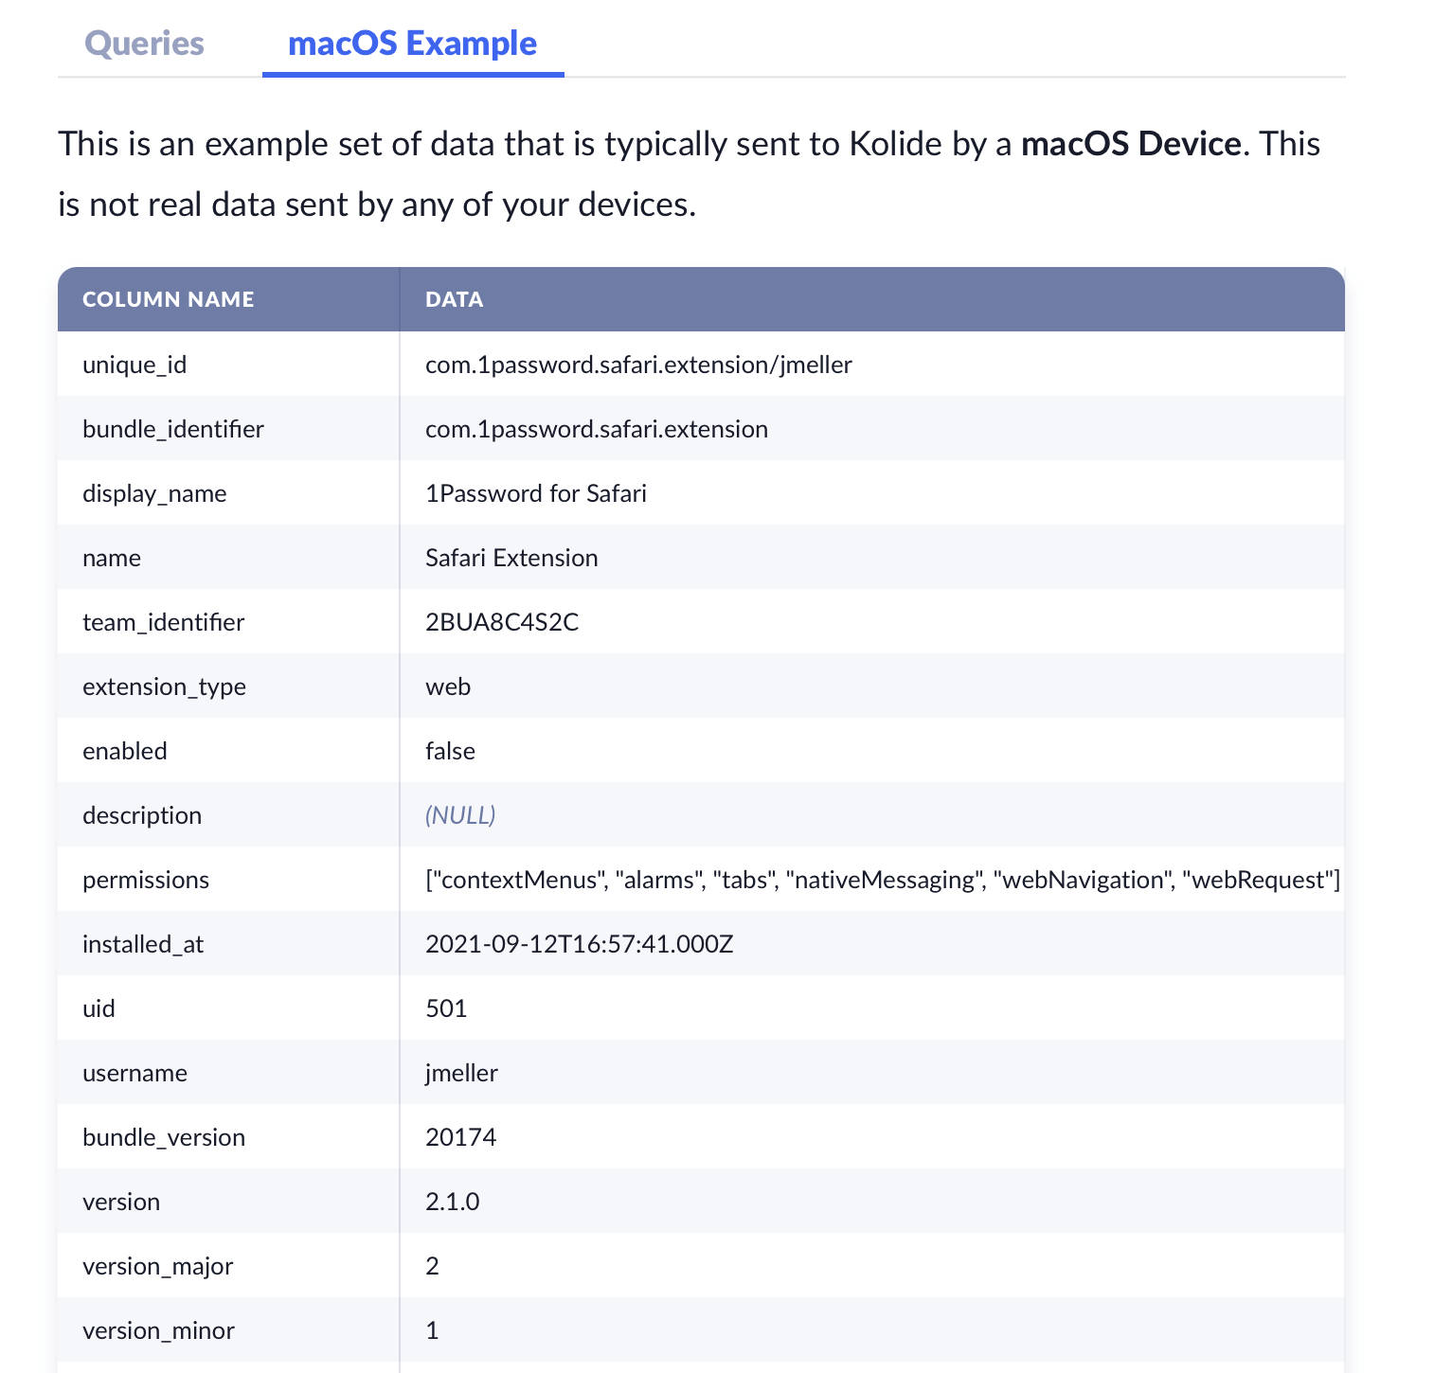Select the bundle_identifier column name cell
This screenshot has height=1373, width=1434.
point(173,429)
